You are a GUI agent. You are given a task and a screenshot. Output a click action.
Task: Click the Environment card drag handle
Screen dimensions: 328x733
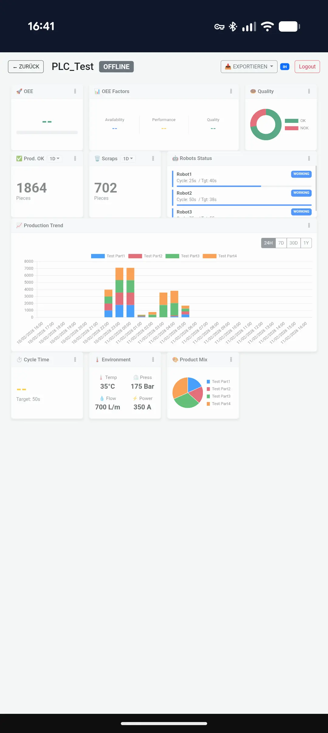tap(153, 360)
